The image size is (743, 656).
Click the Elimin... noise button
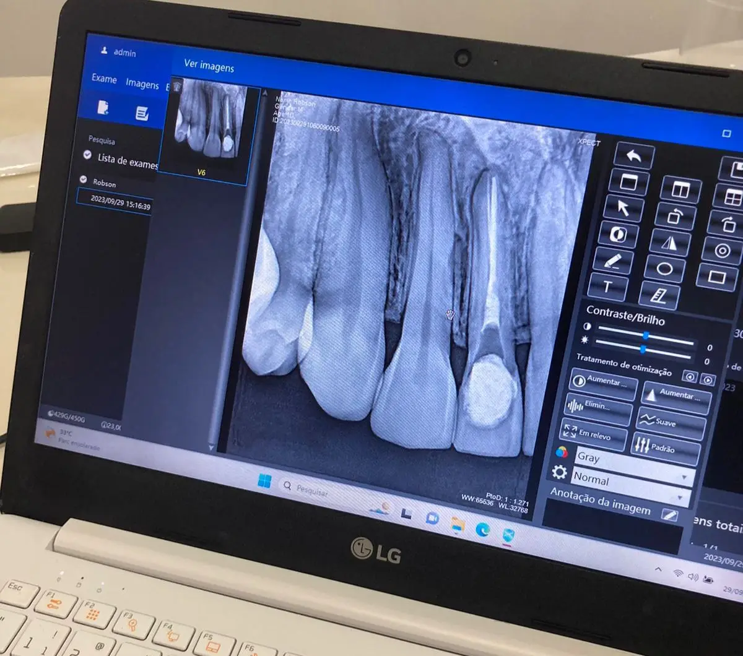pyautogui.click(x=598, y=408)
